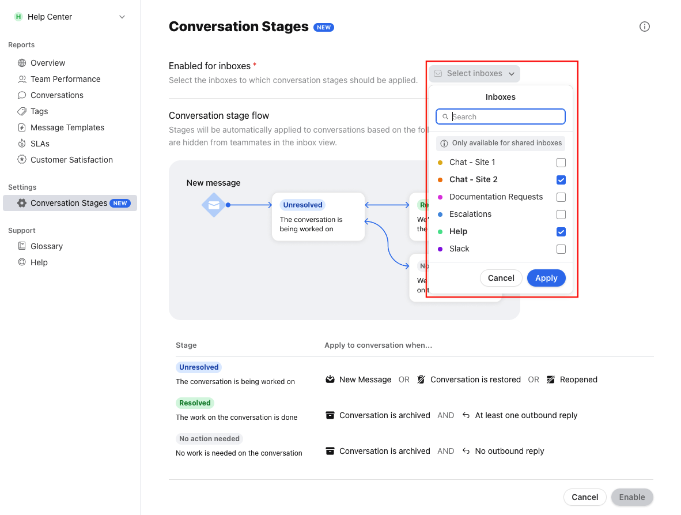Image resolution: width=681 pixels, height=515 pixels.
Task: Click the Tags report icon in sidebar
Action: coord(21,111)
